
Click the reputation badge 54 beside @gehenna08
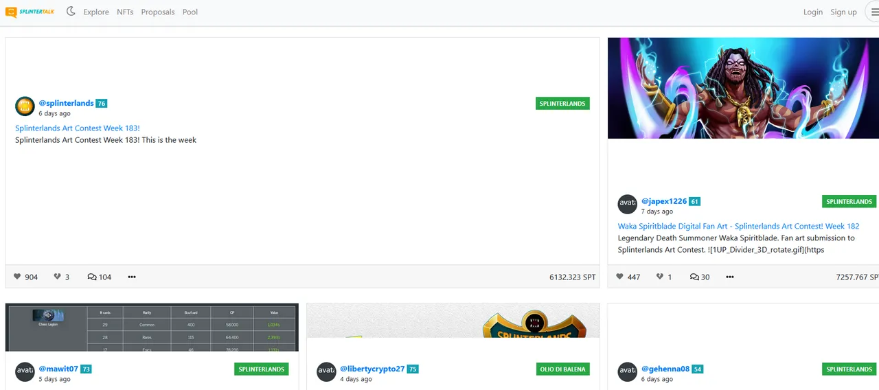pos(697,369)
